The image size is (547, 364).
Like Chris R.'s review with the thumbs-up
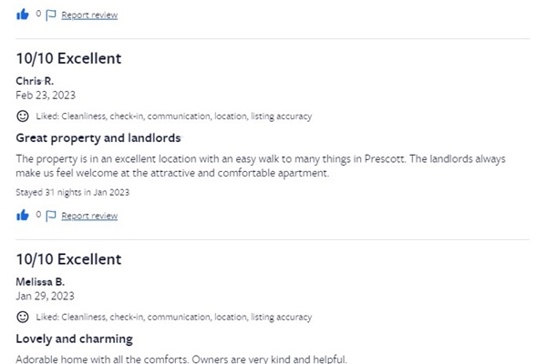[23, 216]
